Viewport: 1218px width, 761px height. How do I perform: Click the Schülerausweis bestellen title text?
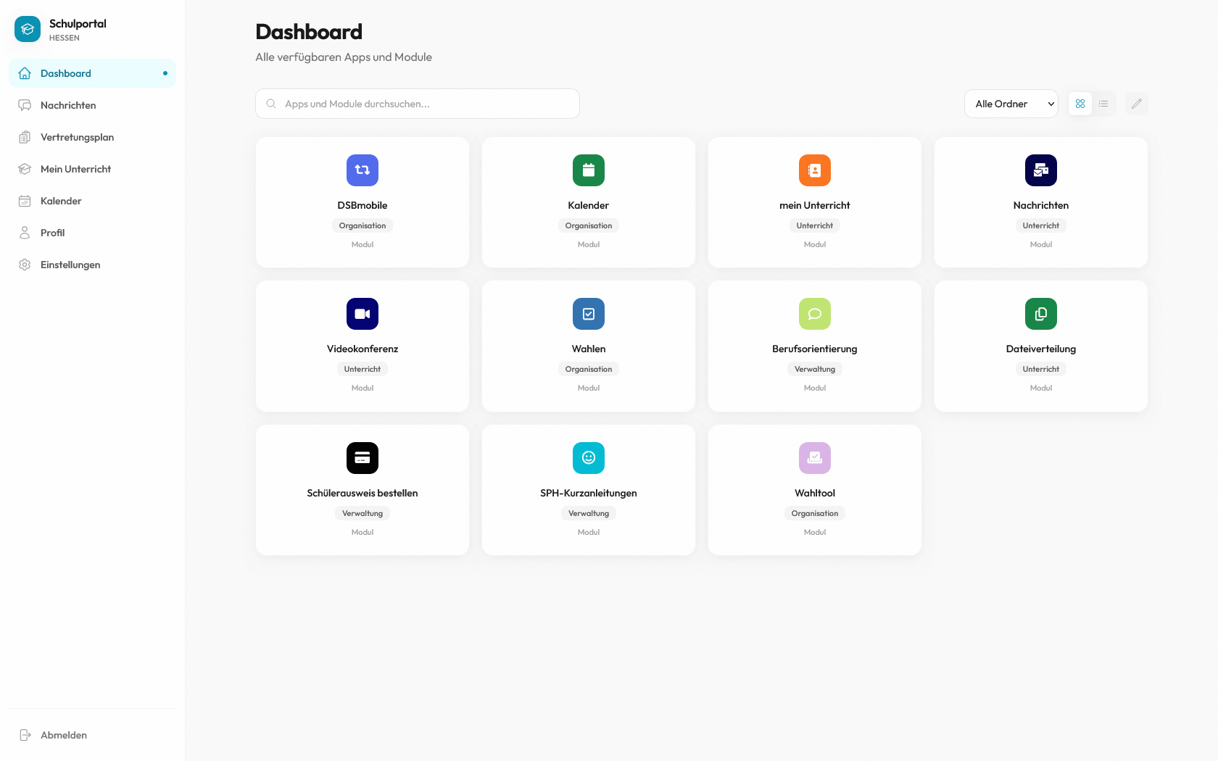pyautogui.click(x=362, y=493)
